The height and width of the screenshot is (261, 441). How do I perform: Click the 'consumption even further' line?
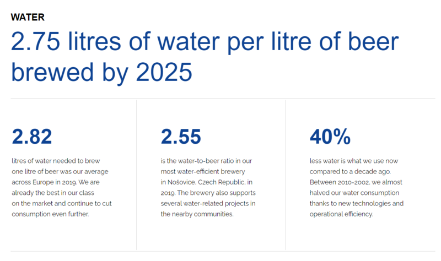(x=50, y=214)
